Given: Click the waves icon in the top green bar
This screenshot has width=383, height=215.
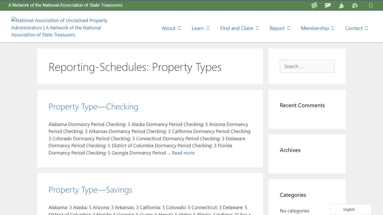Looking at the screenshot, I should click(314, 5).
